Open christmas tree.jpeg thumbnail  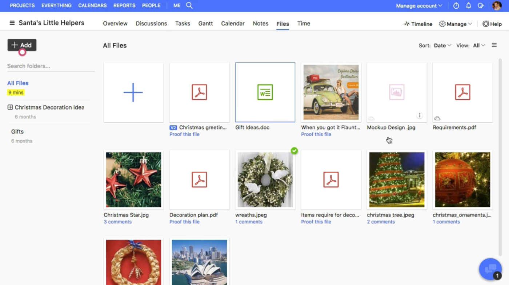(x=397, y=179)
